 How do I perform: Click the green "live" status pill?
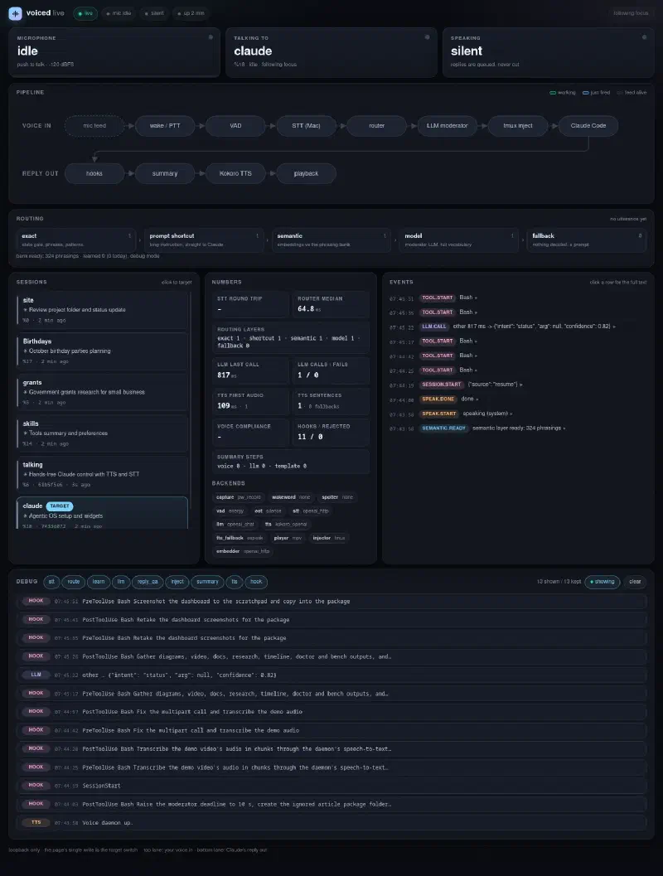point(85,13)
